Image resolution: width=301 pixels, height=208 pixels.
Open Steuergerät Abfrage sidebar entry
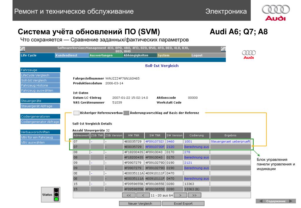click(40, 106)
